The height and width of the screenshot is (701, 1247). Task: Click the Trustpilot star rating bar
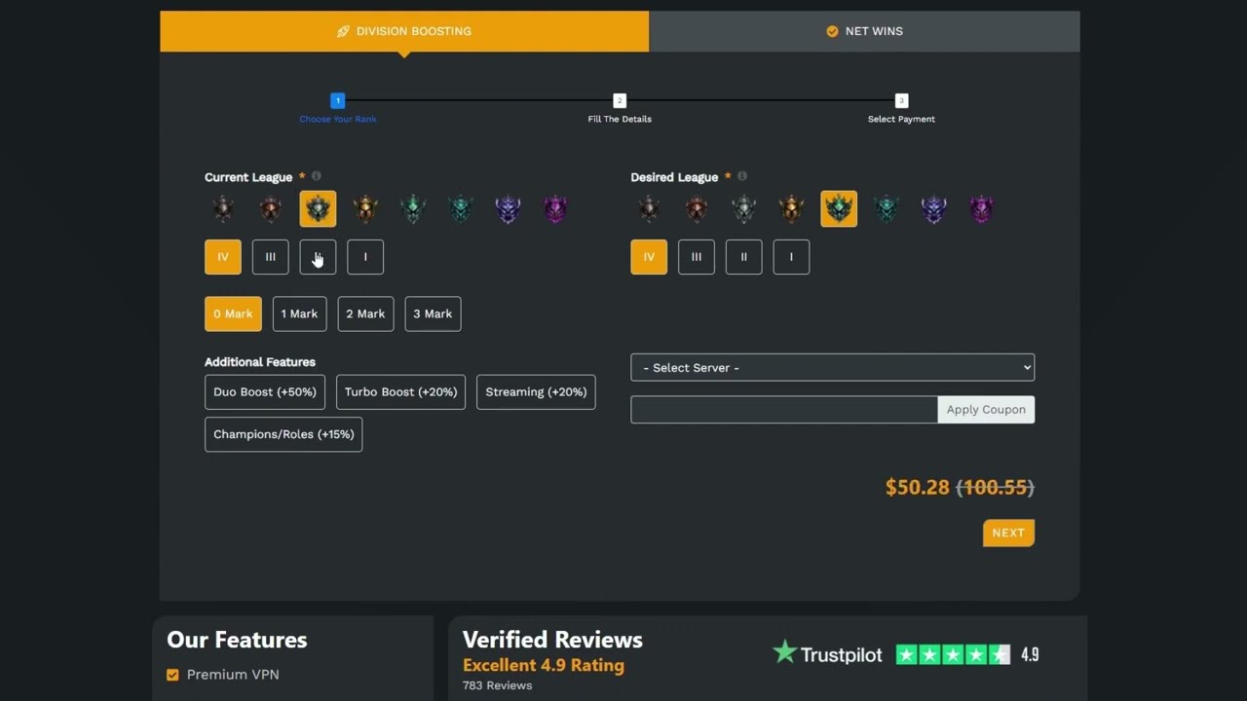coord(953,654)
